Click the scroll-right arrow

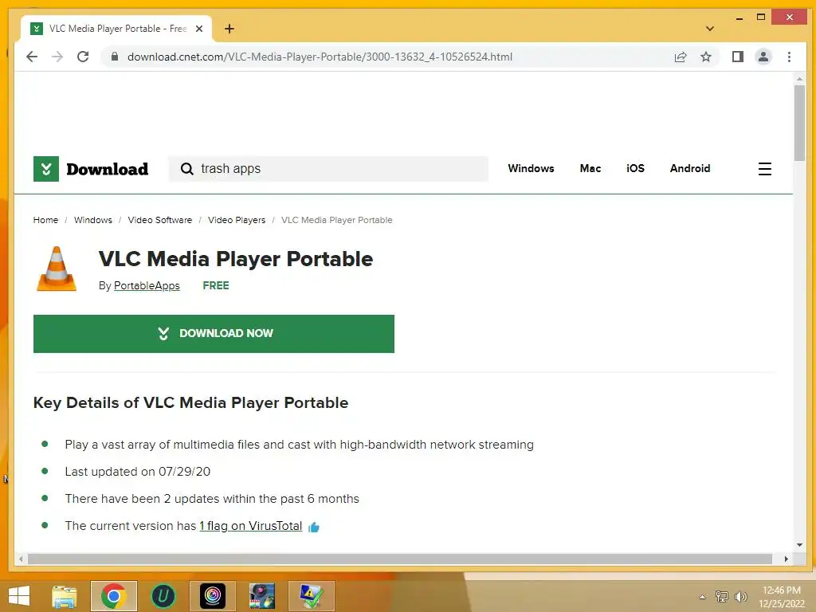786,559
